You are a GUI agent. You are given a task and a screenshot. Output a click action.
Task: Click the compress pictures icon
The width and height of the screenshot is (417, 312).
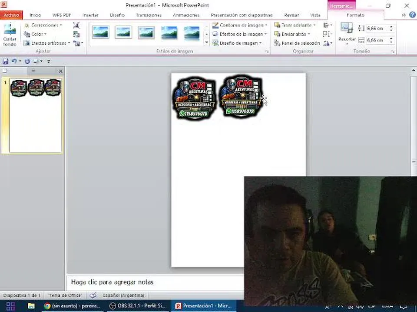(x=76, y=25)
